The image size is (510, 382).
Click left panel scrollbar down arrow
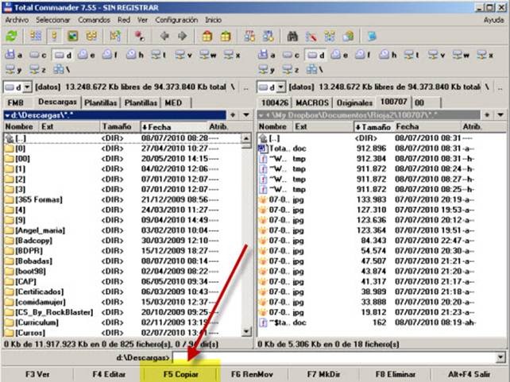246,331
